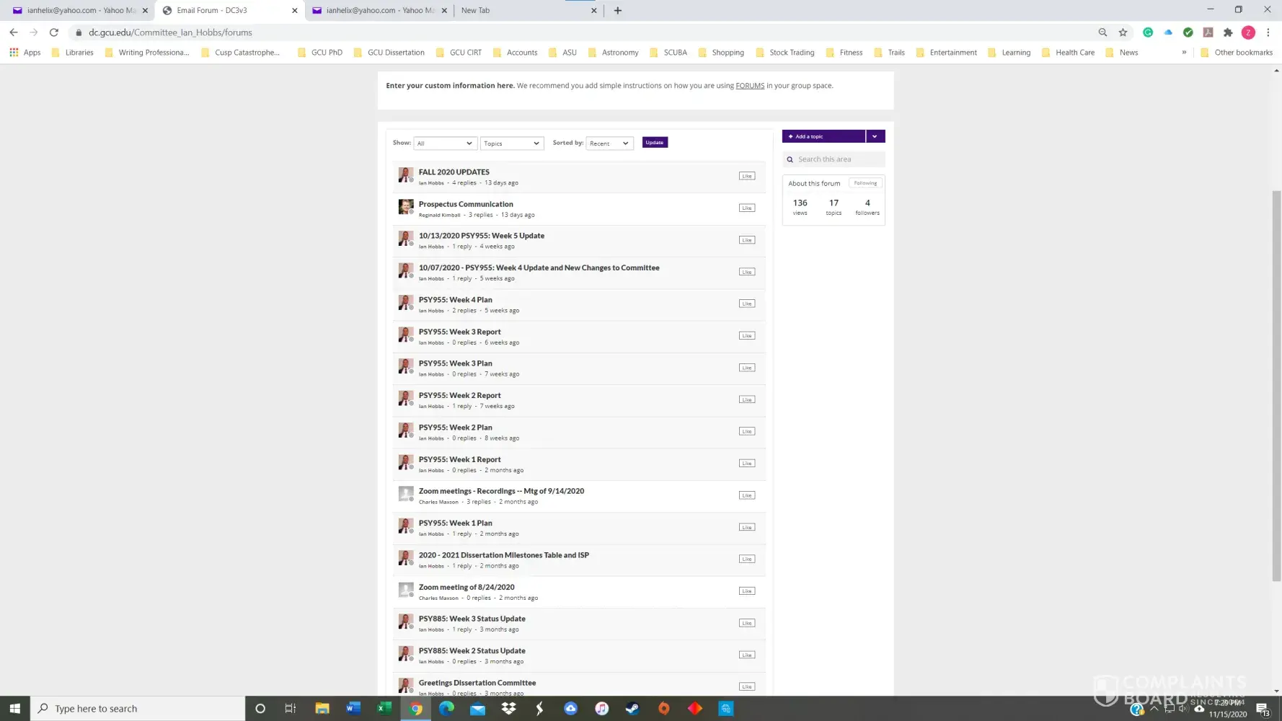Reload the page with the refresh icon
Viewport: 1282px width, 721px height.
pyautogui.click(x=53, y=32)
